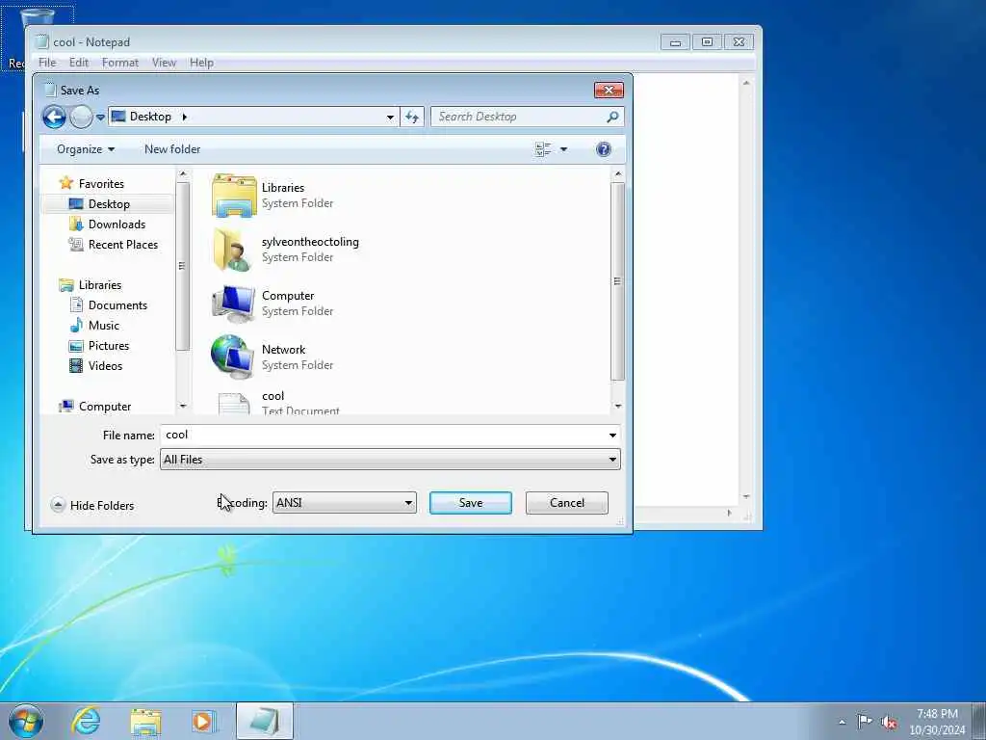Expand the address bar previous locations arrow
Viewport: 986px width, 740px height.
pos(390,117)
